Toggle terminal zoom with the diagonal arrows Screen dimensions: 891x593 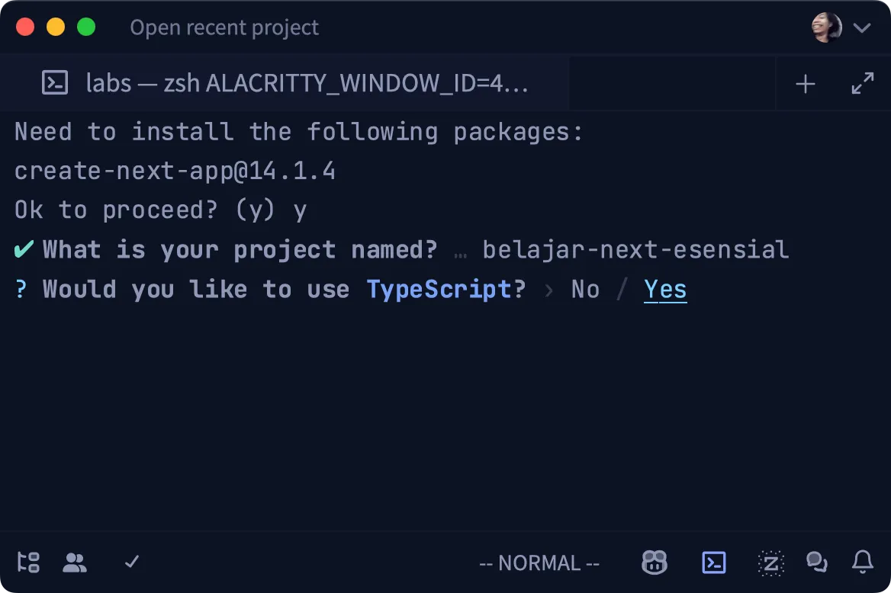[863, 83]
